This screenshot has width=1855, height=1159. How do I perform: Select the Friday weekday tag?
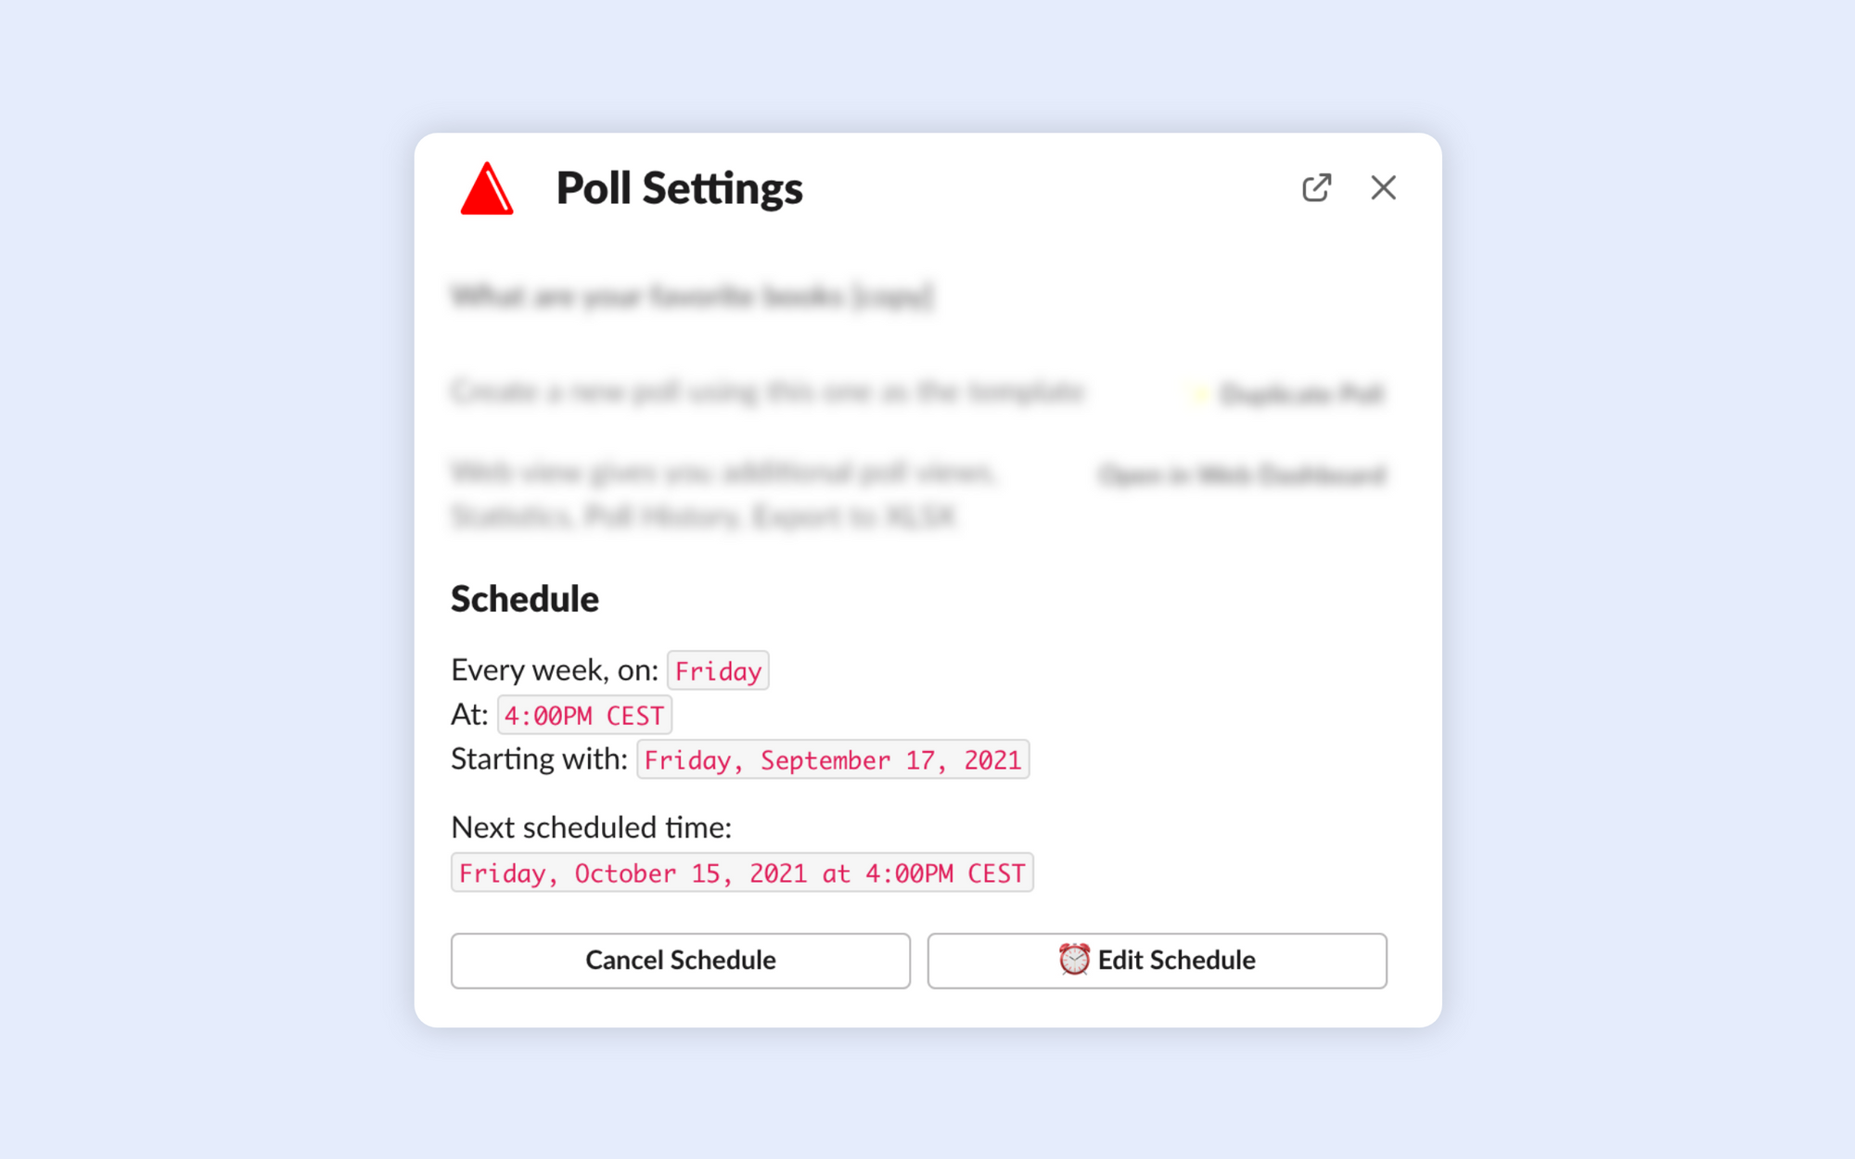click(718, 670)
